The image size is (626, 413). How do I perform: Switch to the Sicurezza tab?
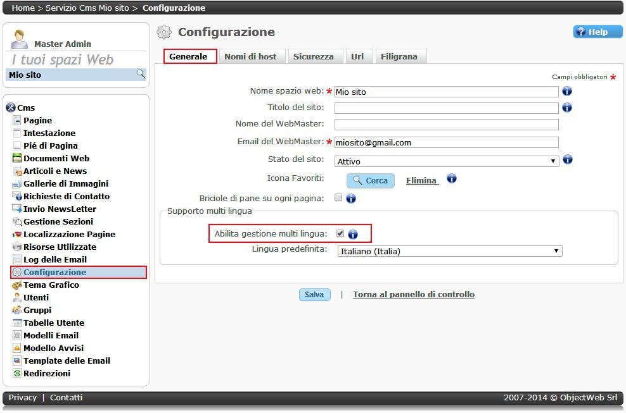[313, 56]
